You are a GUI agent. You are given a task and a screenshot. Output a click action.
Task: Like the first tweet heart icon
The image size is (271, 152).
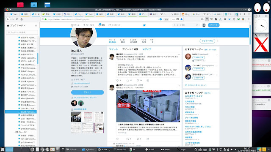138,81
